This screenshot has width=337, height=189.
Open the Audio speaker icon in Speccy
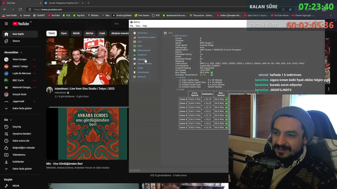pyautogui.click(x=135, y=68)
